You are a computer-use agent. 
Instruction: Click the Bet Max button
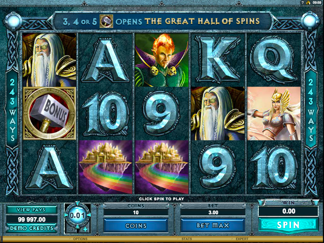tap(213, 225)
